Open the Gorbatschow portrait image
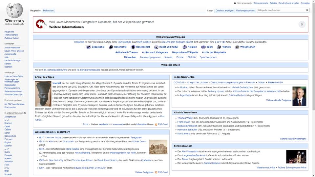 pos(299,96)
